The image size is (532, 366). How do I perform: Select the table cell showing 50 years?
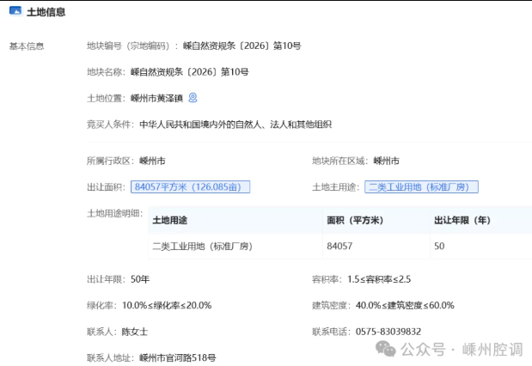pos(439,247)
